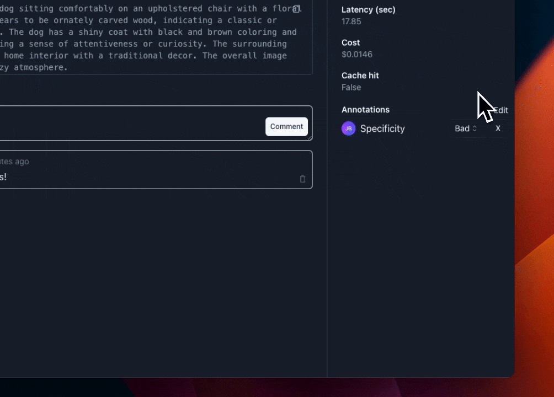Click the resize grip on the comment box
This screenshot has width=554, height=397.
pos(309,138)
